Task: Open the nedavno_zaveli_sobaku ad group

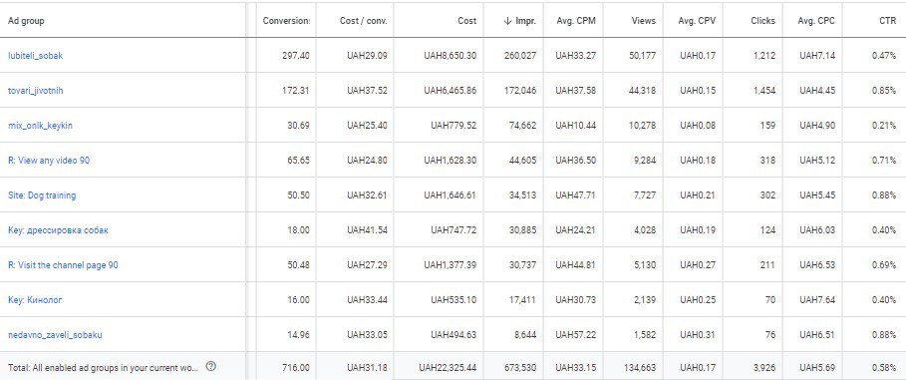Action: click(x=55, y=335)
